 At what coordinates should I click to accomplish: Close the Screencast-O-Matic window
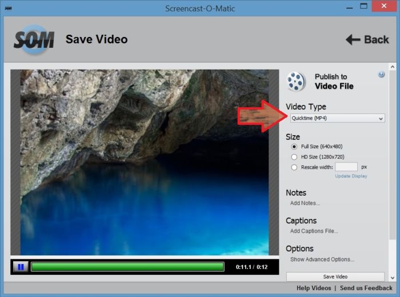384,6
